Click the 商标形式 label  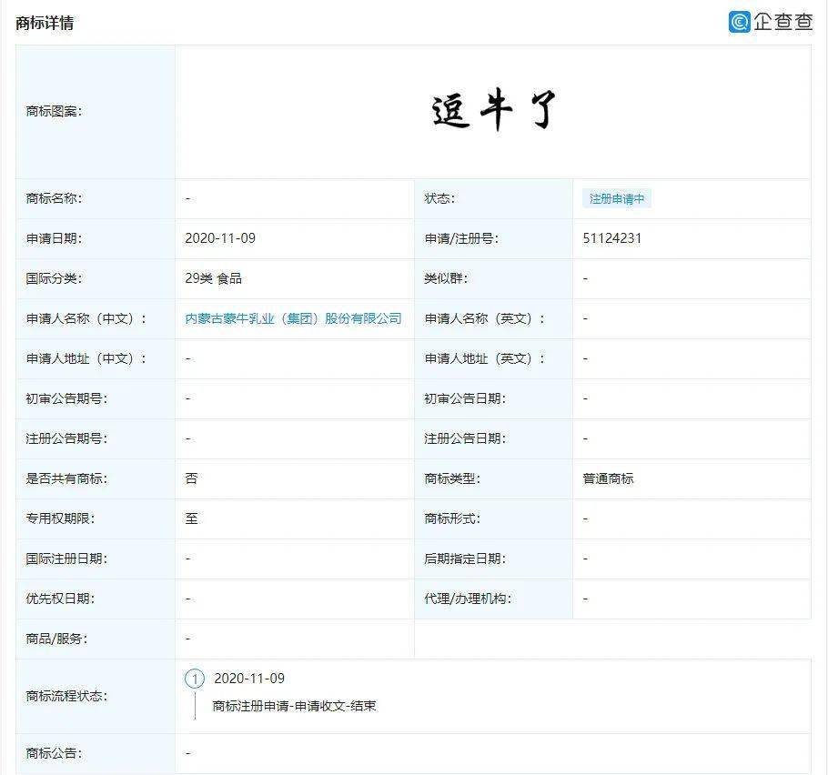pyautogui.click(x=452, y=519)
